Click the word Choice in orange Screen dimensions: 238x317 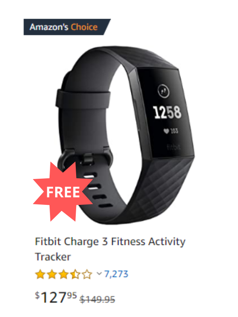point(84,27)
